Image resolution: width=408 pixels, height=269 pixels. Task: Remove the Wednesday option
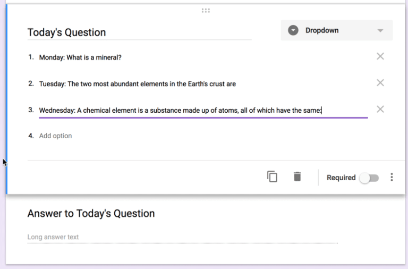(x=380, y=110)
